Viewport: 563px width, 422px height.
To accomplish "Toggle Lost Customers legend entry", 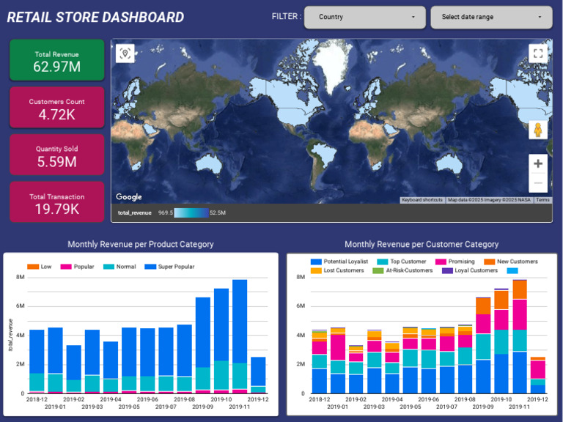I will (337, 270).
